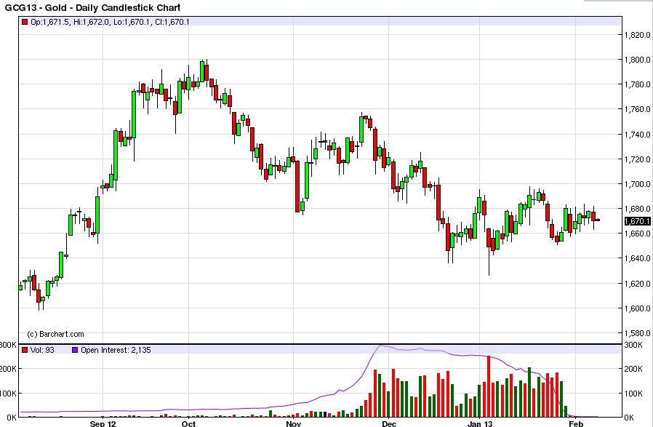Screen dimensions: 653x427
Task: Click the Vol: 93 legend text
Action: pos(42,350)
